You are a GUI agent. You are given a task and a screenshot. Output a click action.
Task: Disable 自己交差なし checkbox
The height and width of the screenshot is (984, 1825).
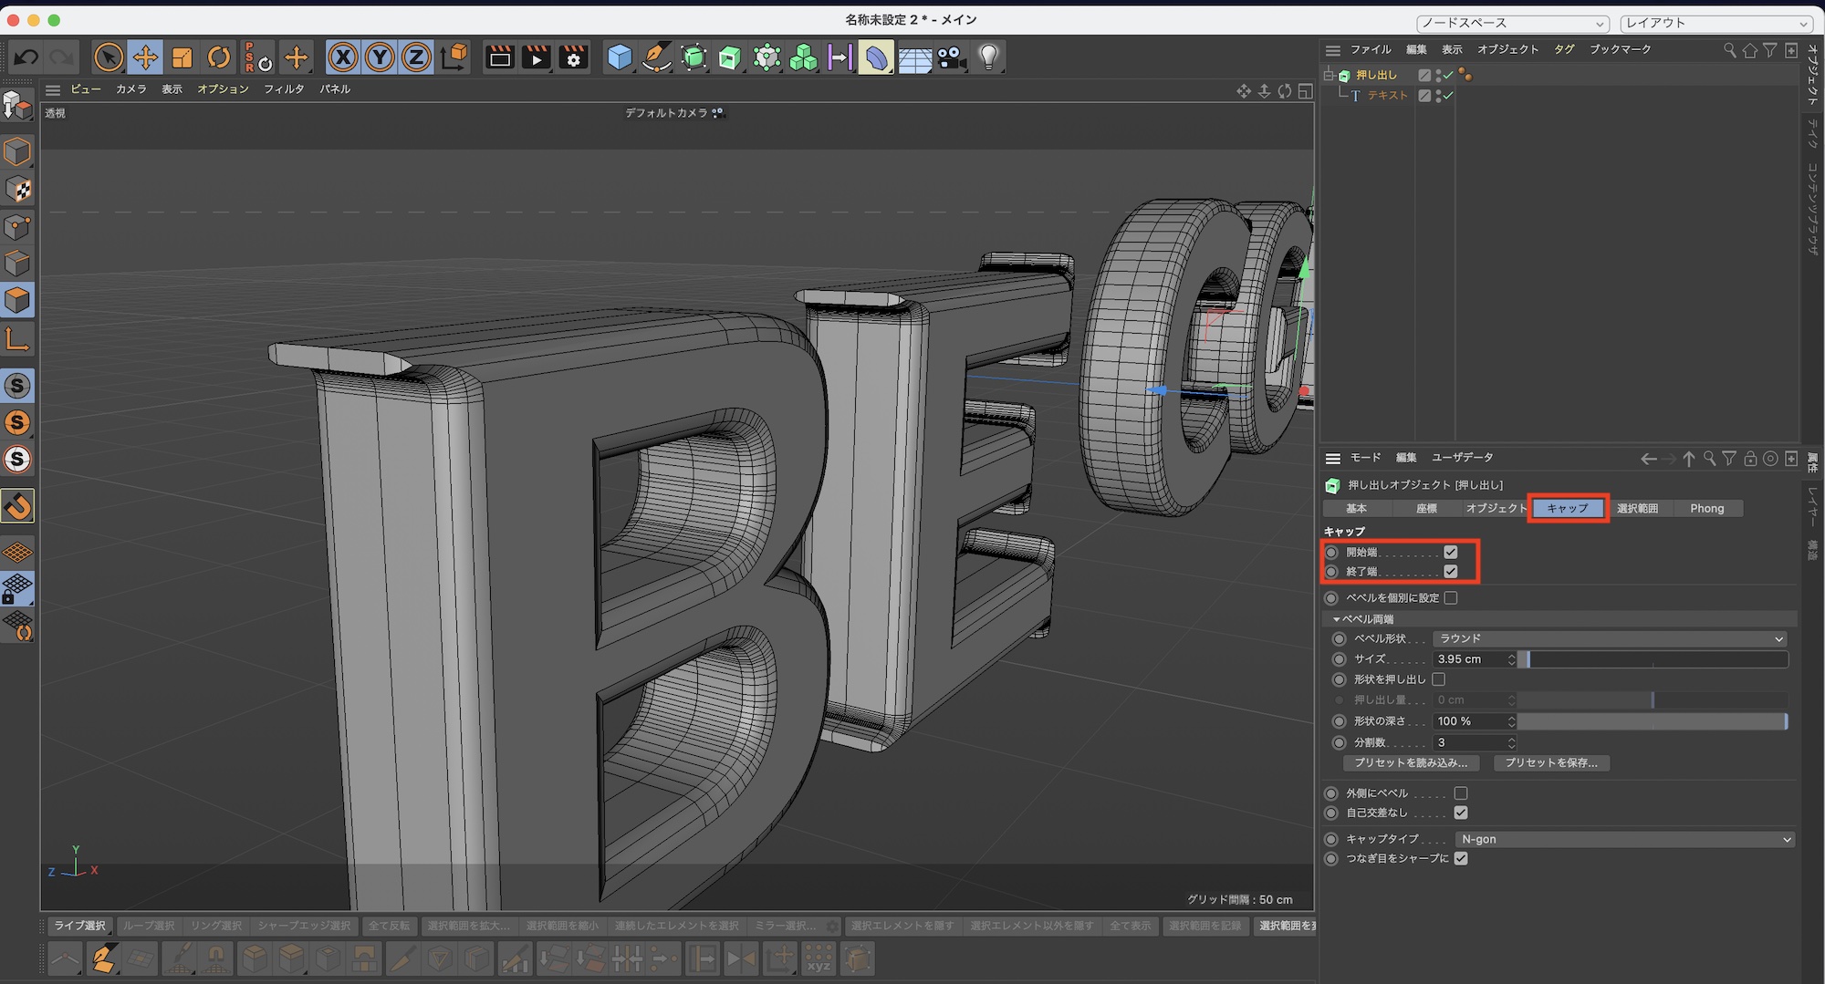[x=1461, y=813]
